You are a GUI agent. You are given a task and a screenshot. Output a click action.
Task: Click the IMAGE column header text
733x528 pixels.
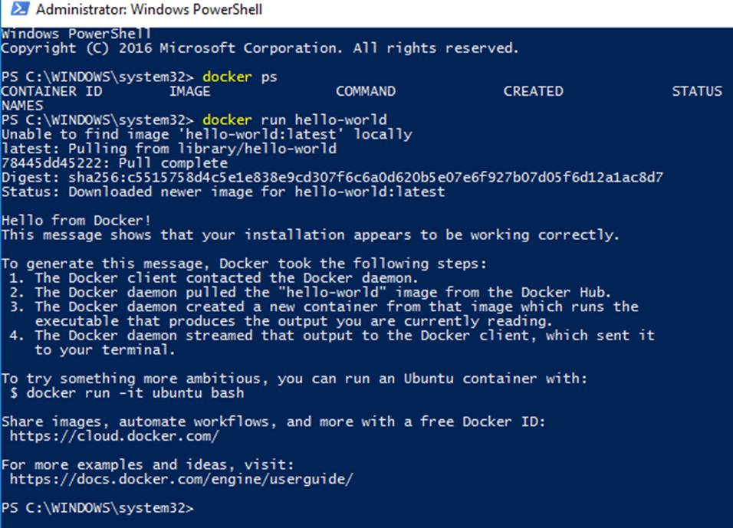[x=190, y=90]
